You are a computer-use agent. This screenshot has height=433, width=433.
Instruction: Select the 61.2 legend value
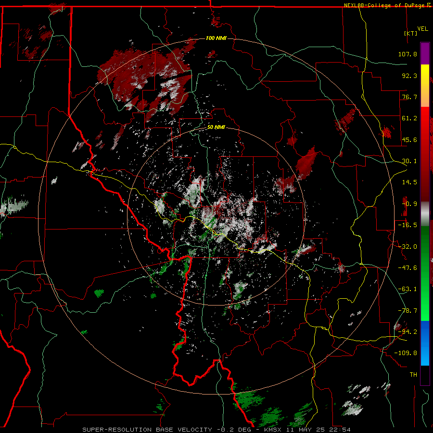tap(409, 118)
